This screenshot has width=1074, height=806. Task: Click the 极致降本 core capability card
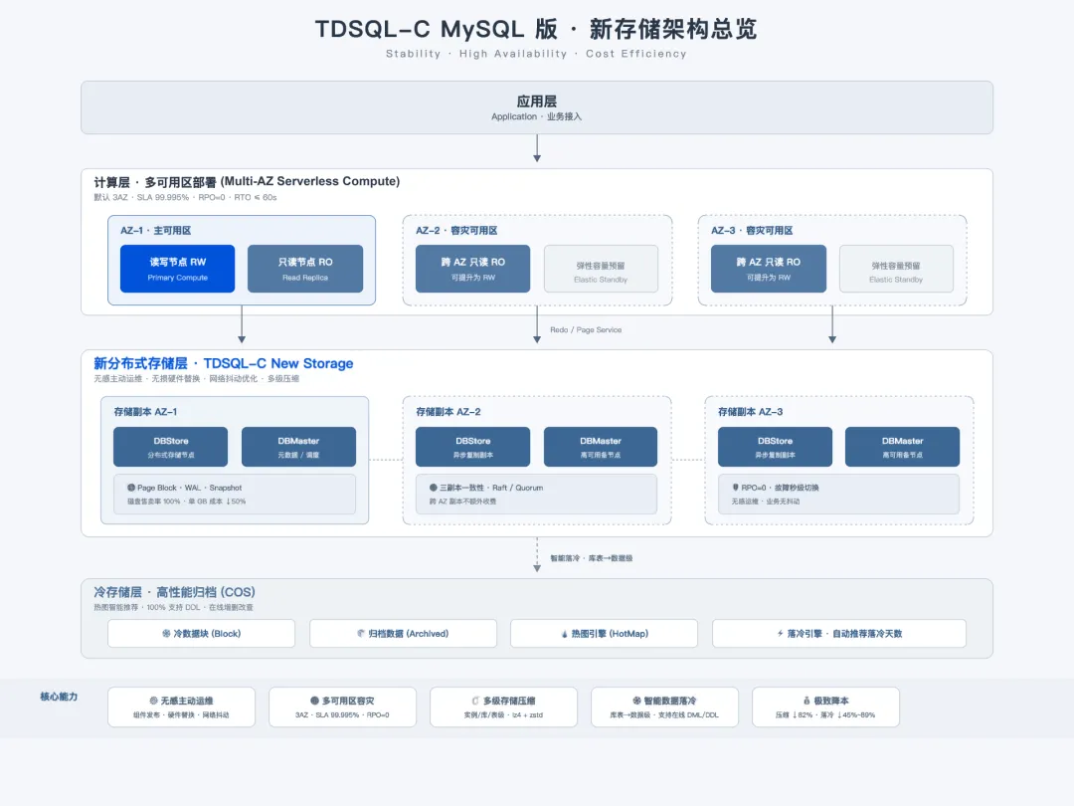click(825, 706)
